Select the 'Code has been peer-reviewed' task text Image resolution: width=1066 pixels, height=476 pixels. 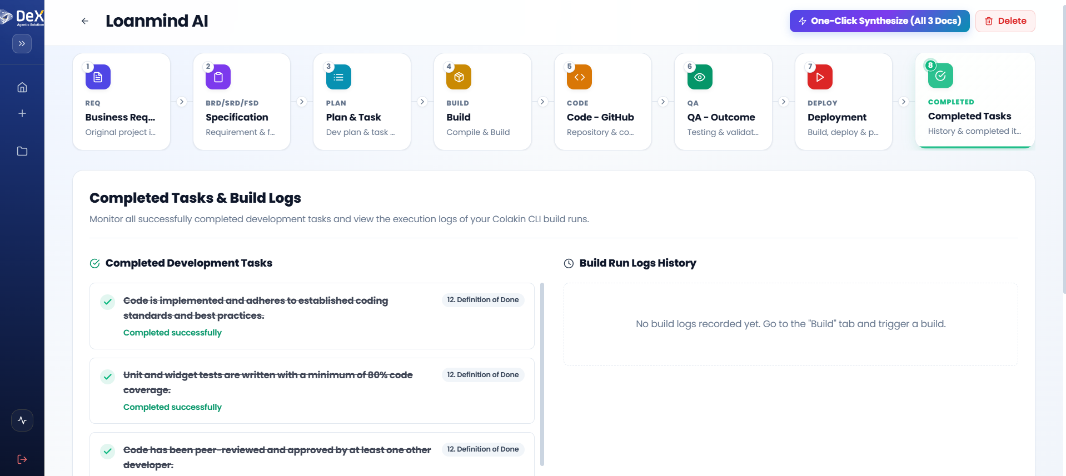pyautogui.click(x=277, y=458)
